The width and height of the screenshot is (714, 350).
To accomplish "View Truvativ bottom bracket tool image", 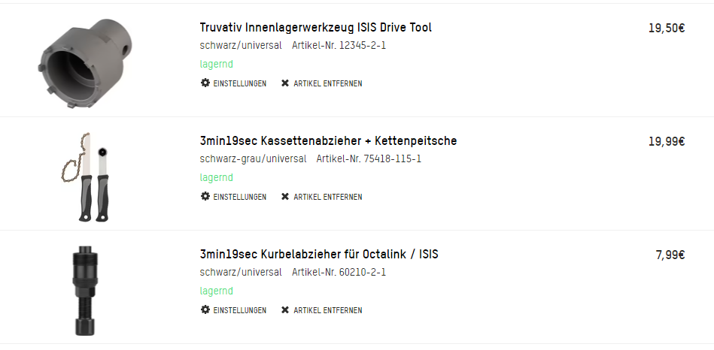I will tap(84, 60).
